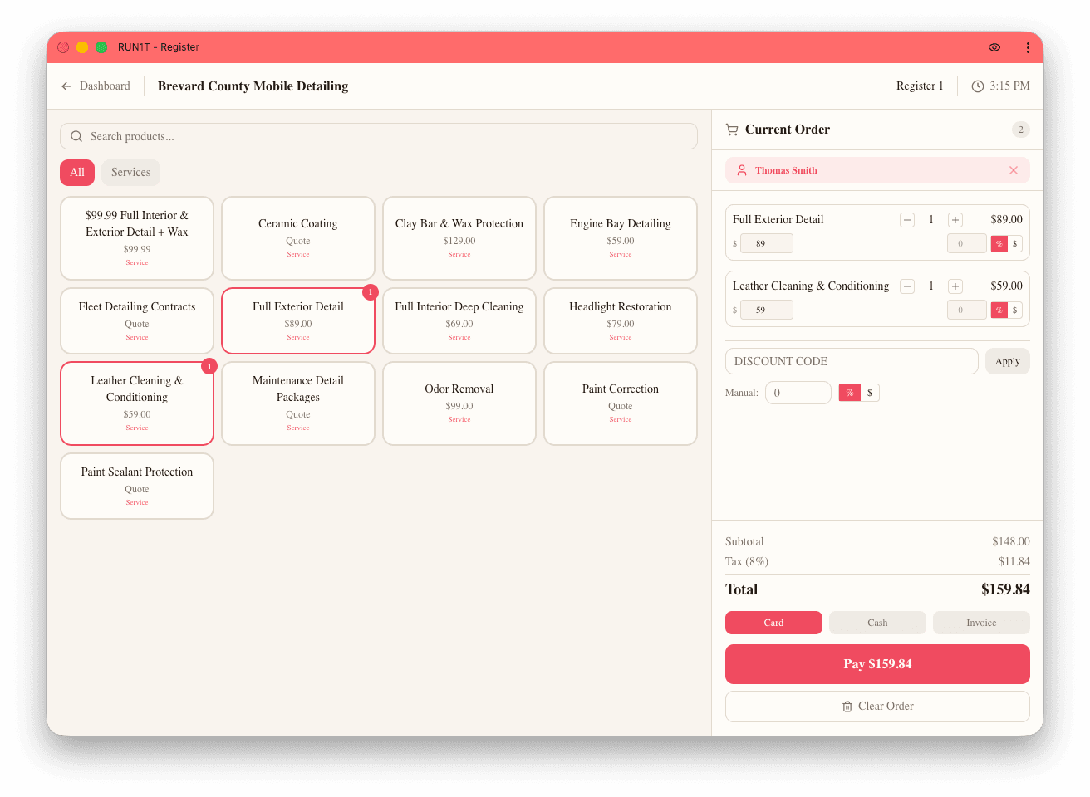Select dollar discount for Full Exterior Detail

point(1014,243)
